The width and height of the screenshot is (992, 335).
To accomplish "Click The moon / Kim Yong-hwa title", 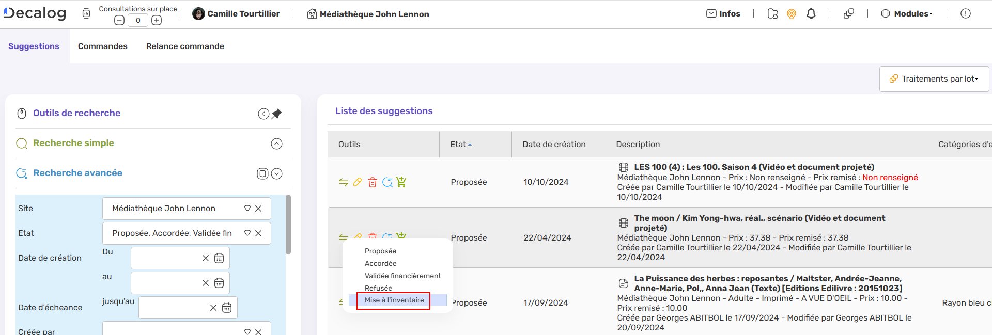I will coord(760,223).
